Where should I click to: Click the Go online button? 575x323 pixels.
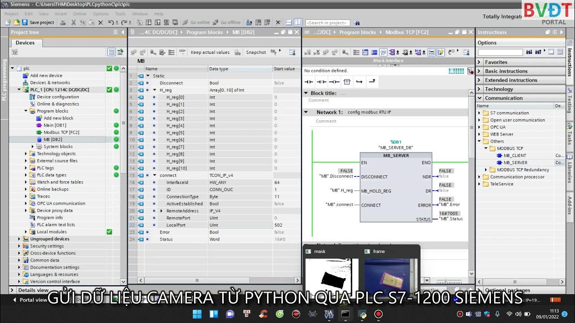click(x=195, y=22)
